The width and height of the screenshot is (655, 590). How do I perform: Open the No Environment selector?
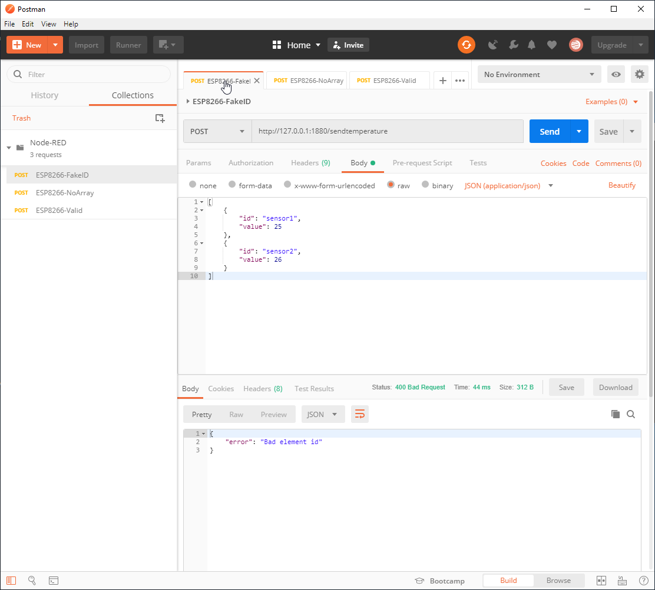(539, 74)
